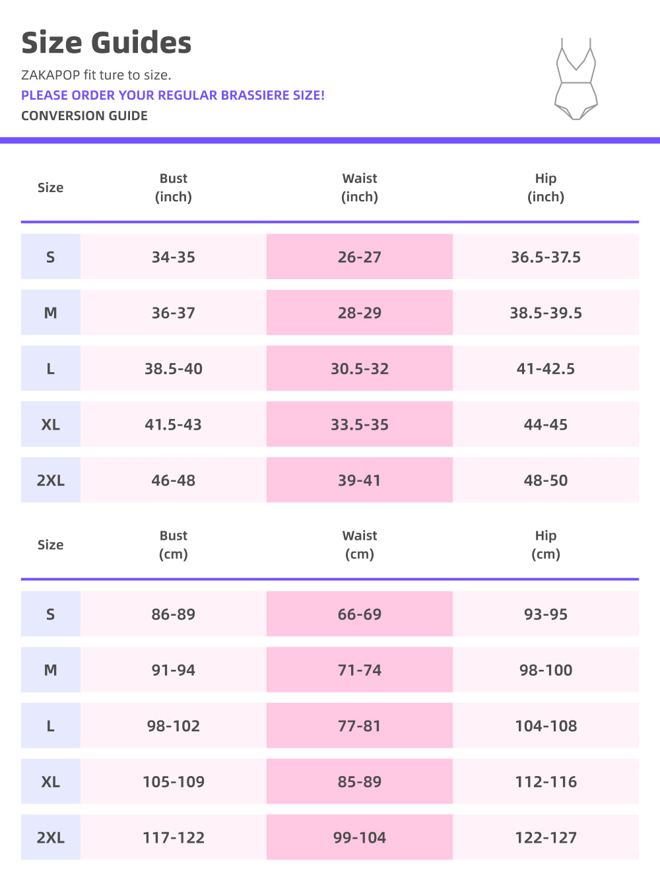Select the Bust (inch) column header

pos(174,187)
